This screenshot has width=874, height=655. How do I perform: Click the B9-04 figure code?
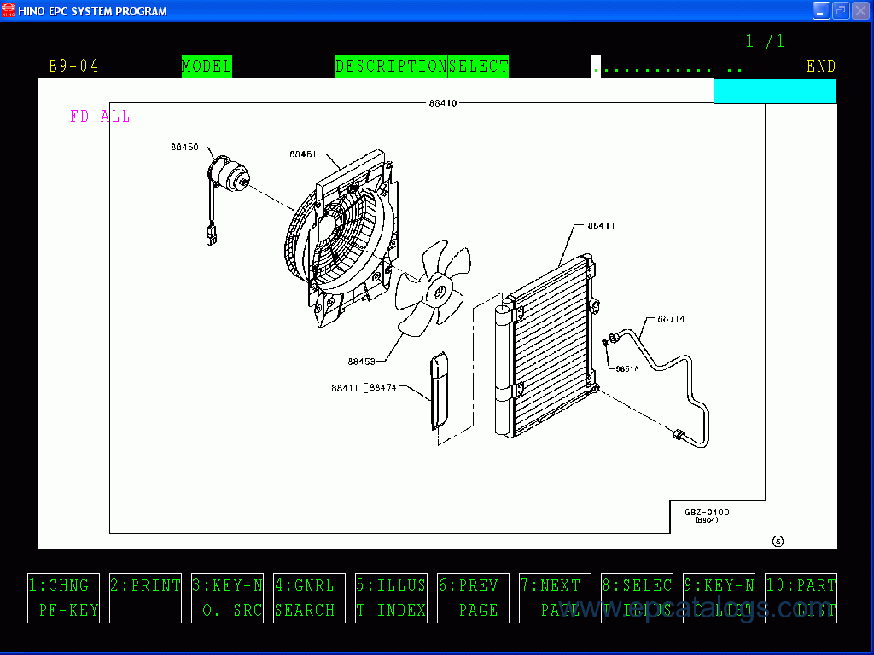point(73,67)
